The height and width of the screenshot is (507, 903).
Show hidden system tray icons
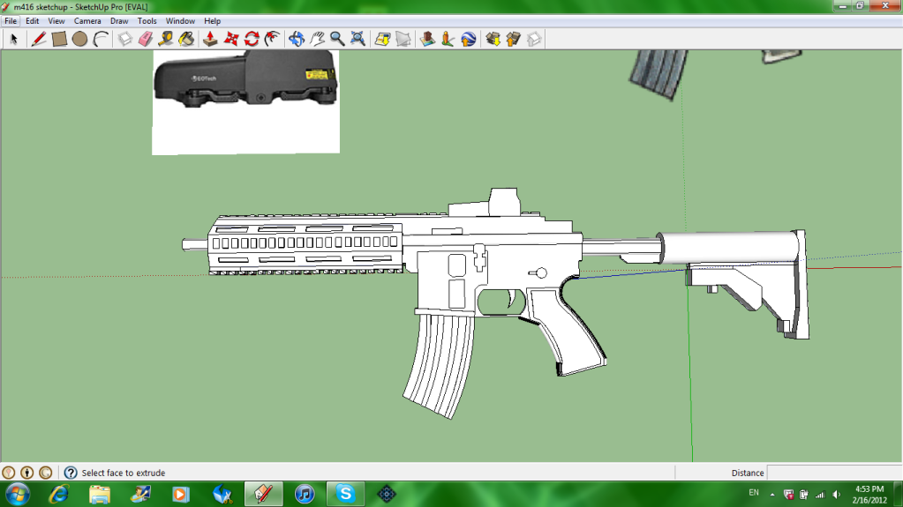pos(772,495)
